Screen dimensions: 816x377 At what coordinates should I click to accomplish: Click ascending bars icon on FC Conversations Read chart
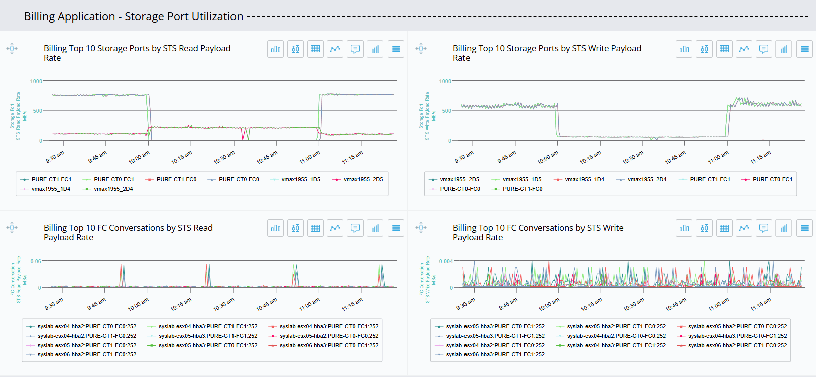(375, 228)
